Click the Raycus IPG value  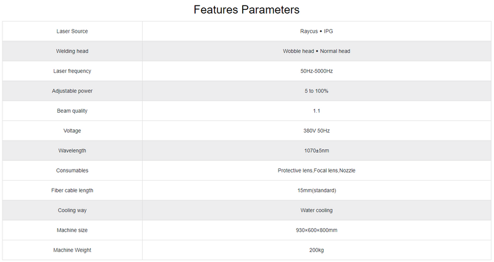(x=316, y=31)
